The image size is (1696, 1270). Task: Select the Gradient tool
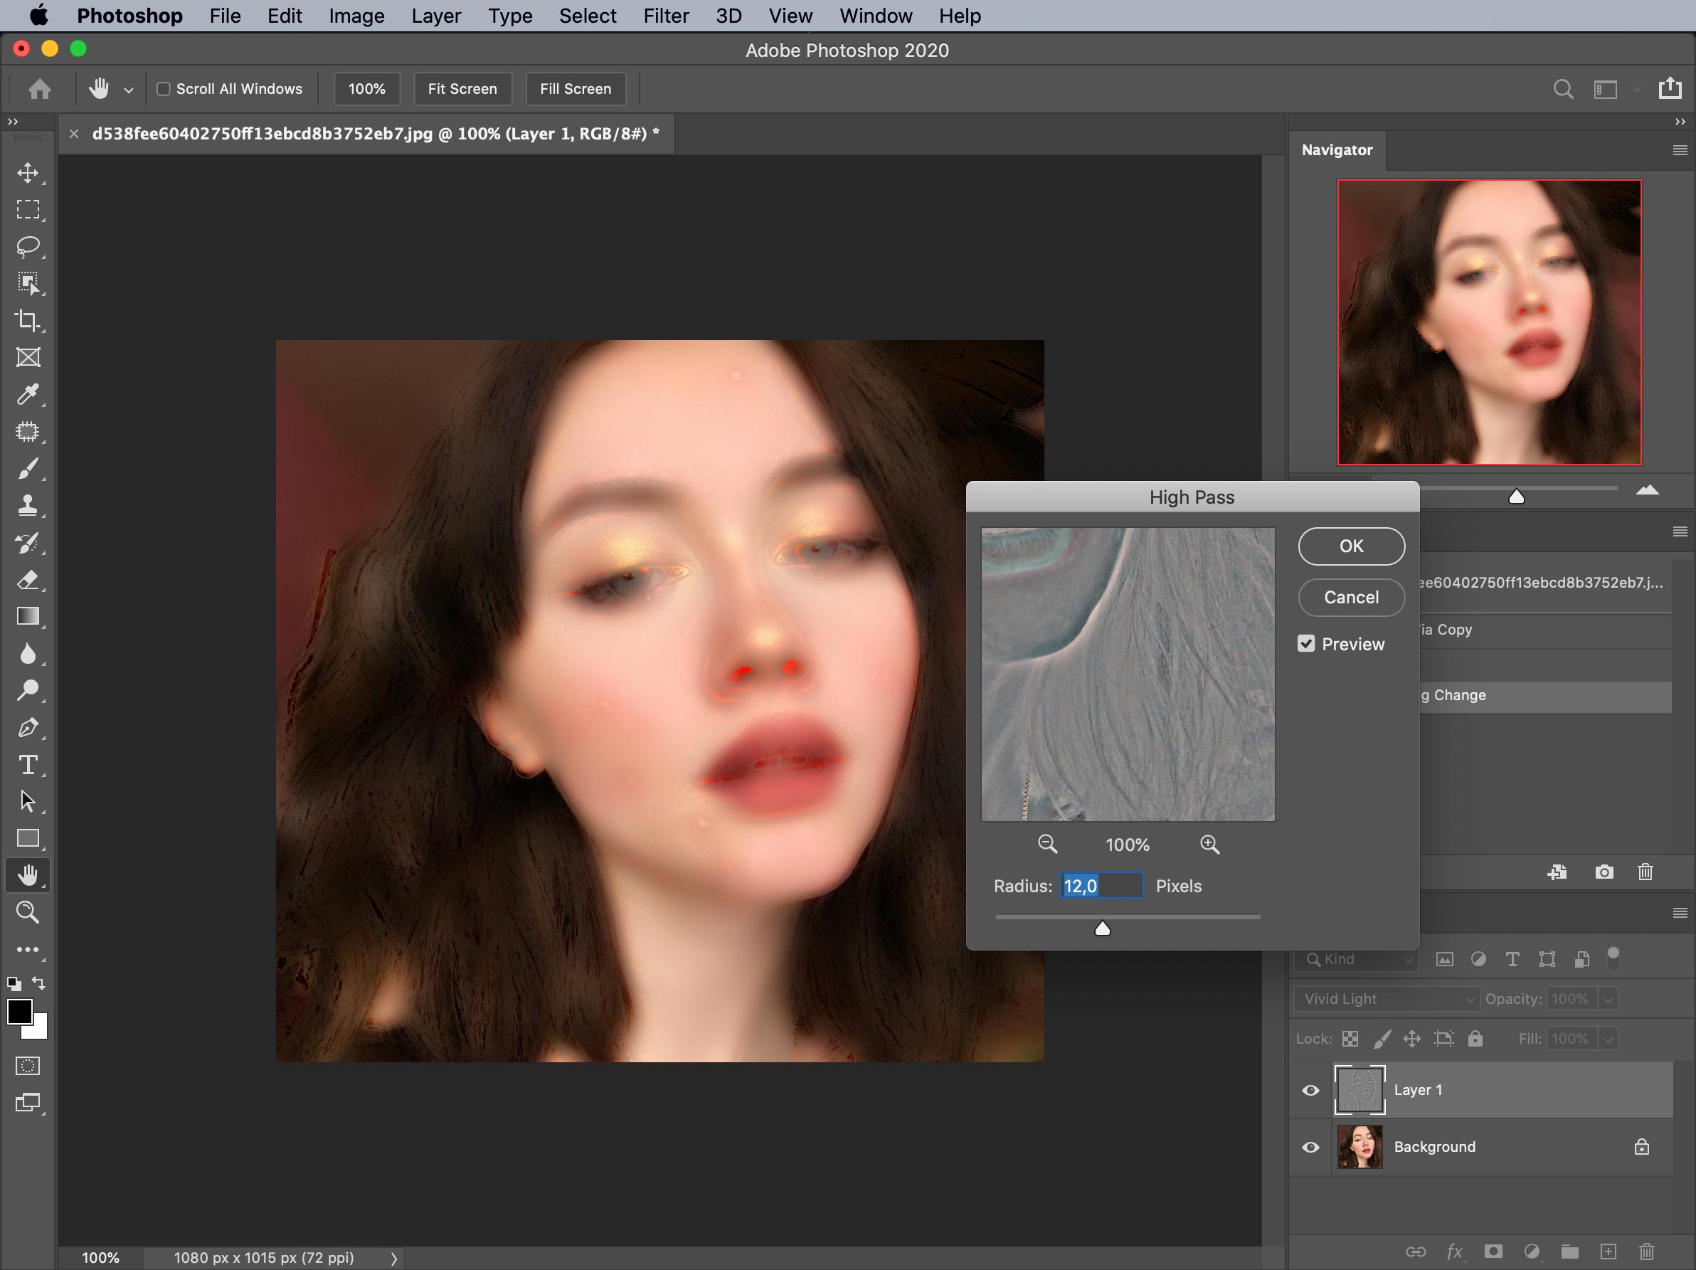coord(28,617)
